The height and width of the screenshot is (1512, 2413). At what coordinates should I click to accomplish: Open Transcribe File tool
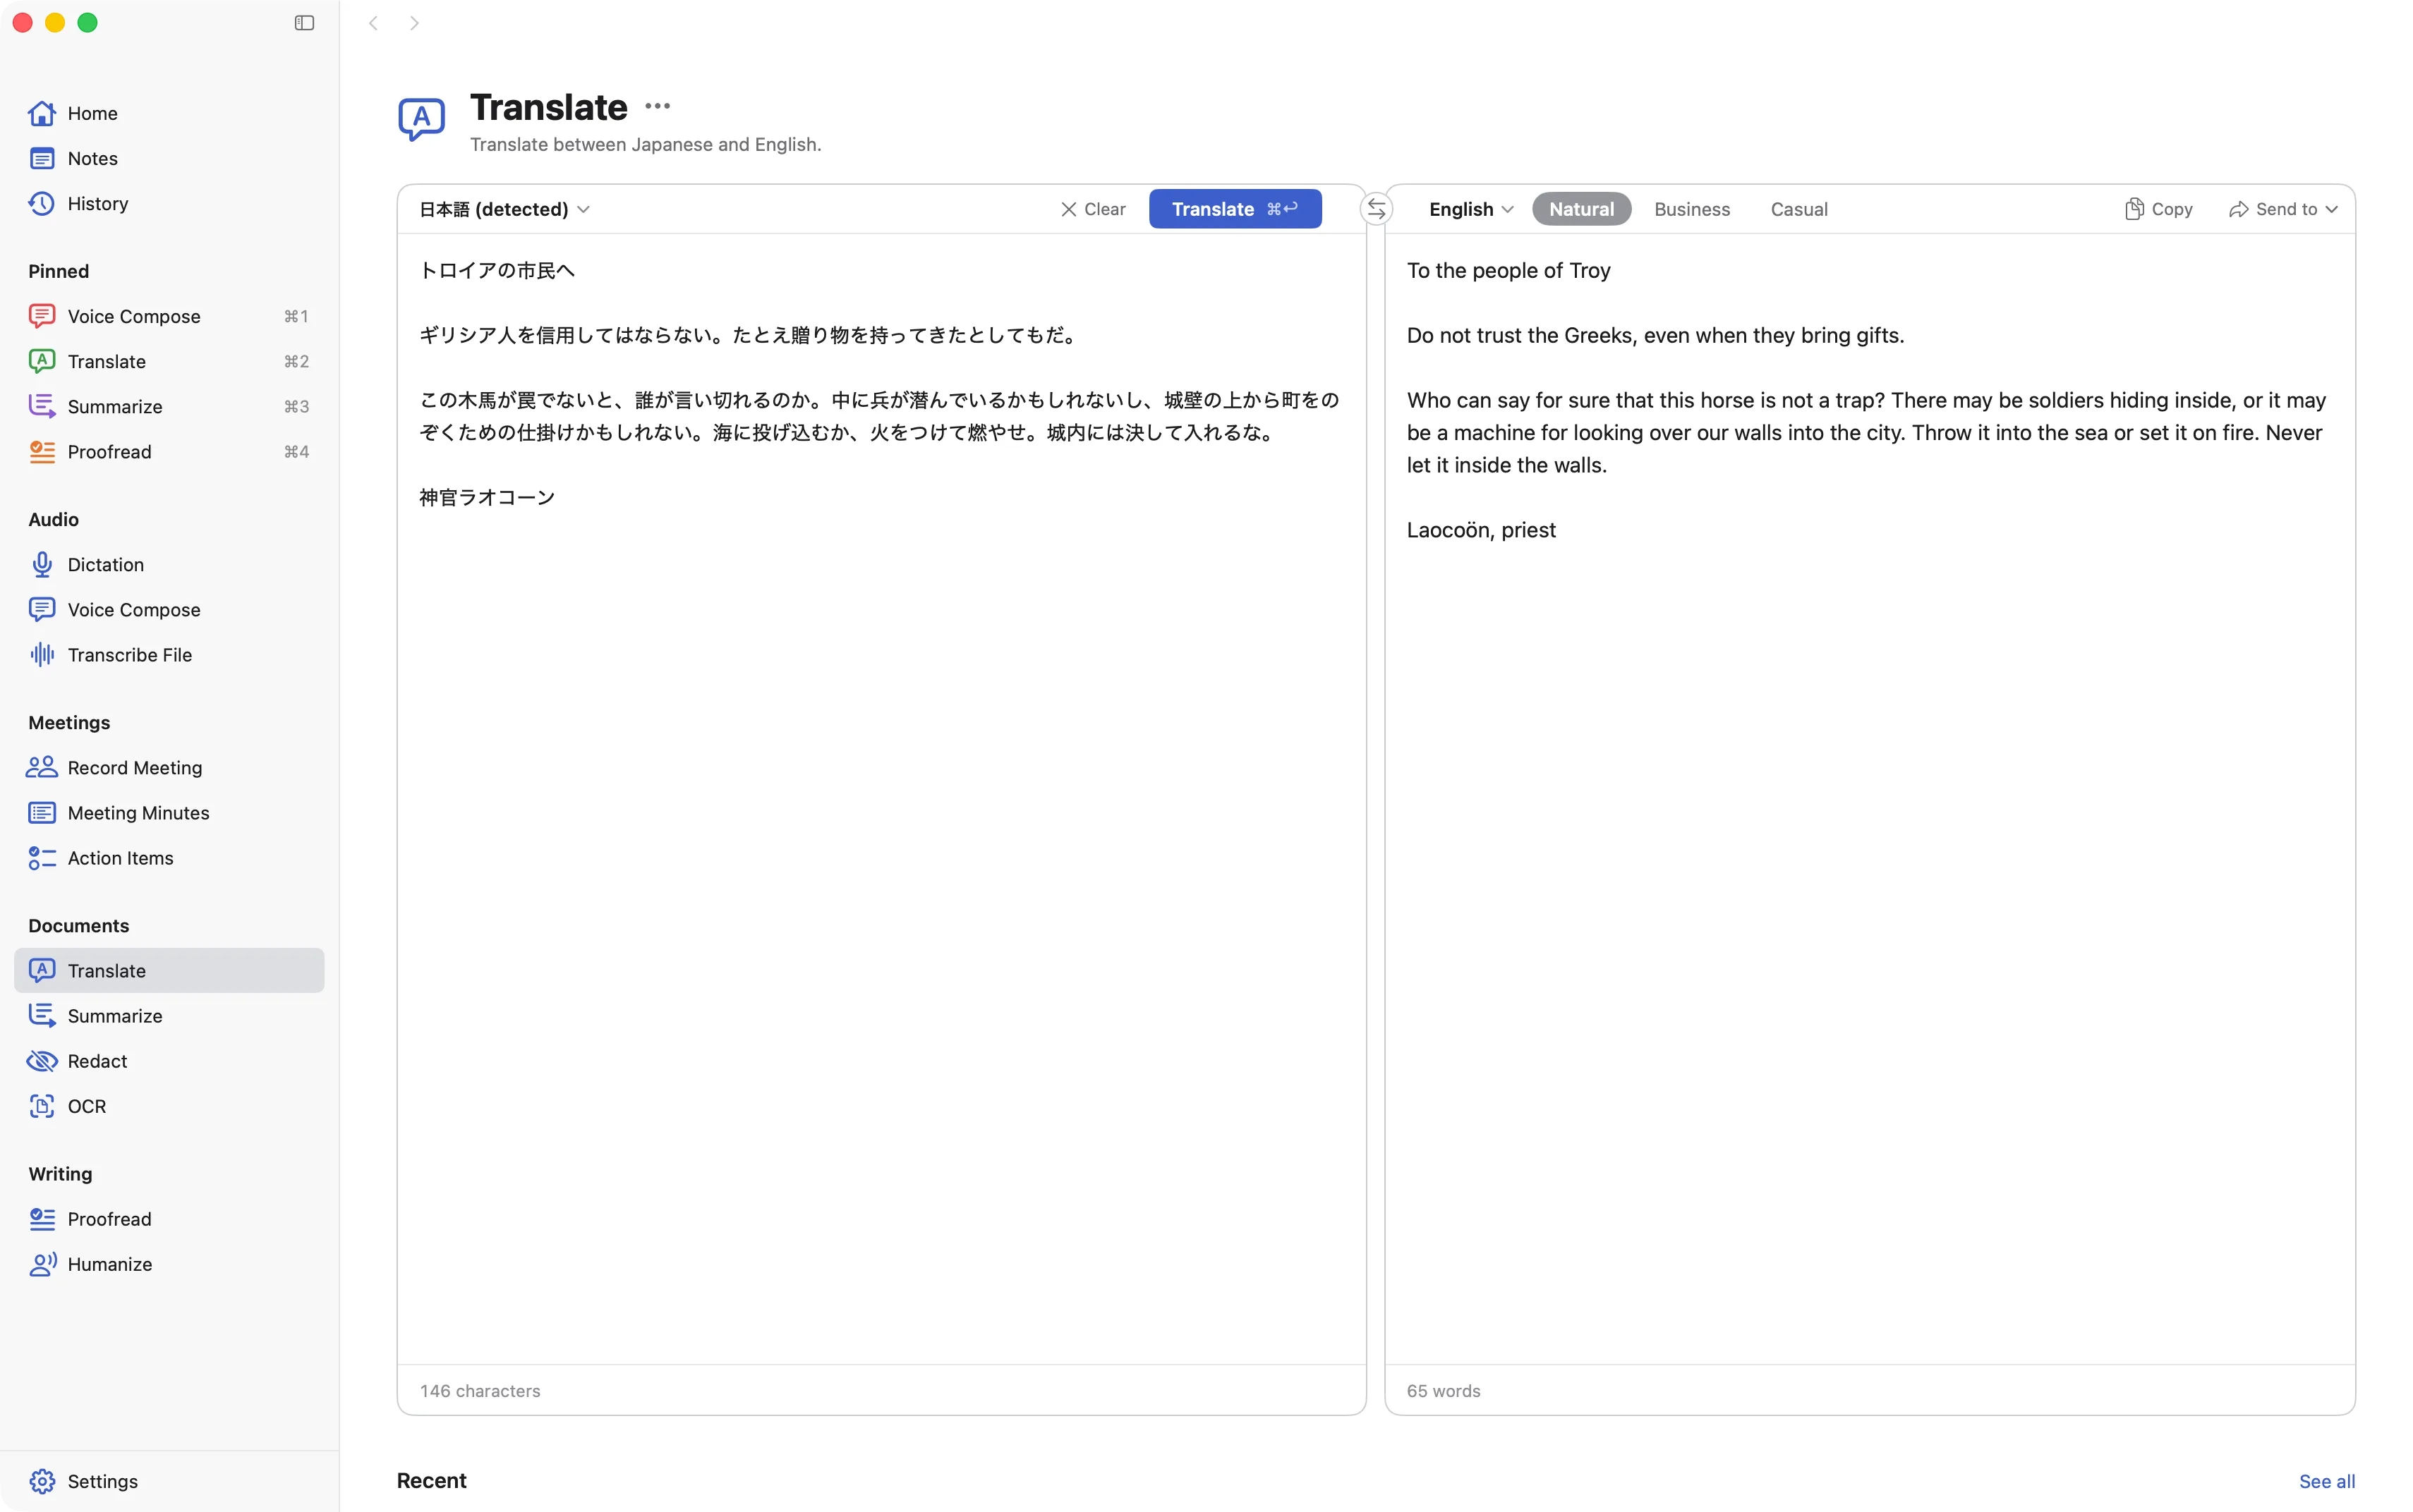169,654
